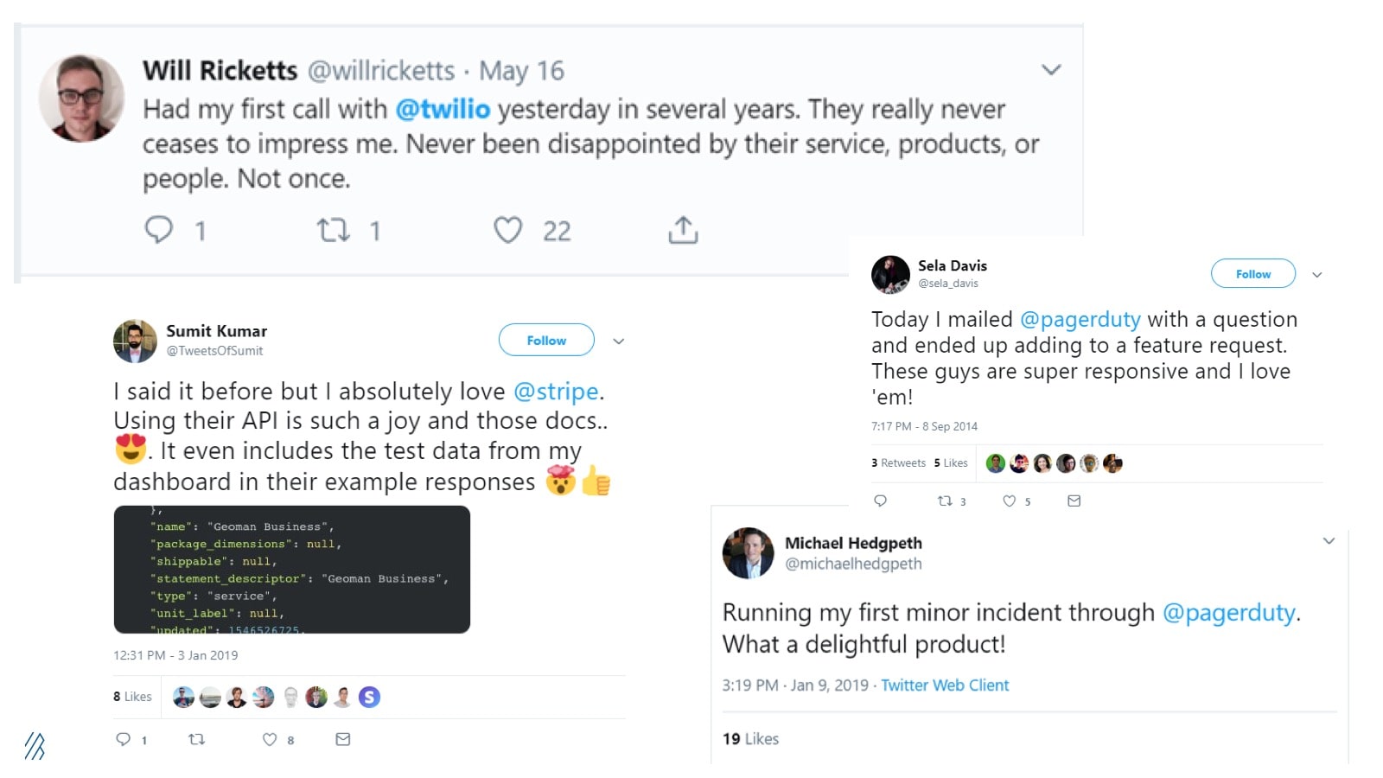
Task: Click share icon on Will Ricketts tweet
Action: pyautogui.click(x=683, y=229)
